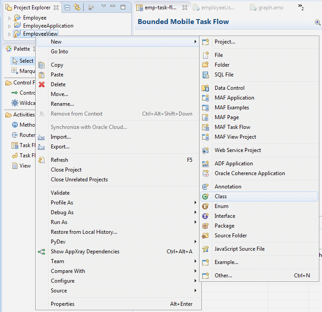
Task: Maximize the Project Explorer panel
Action: click(x=123, y=7)
